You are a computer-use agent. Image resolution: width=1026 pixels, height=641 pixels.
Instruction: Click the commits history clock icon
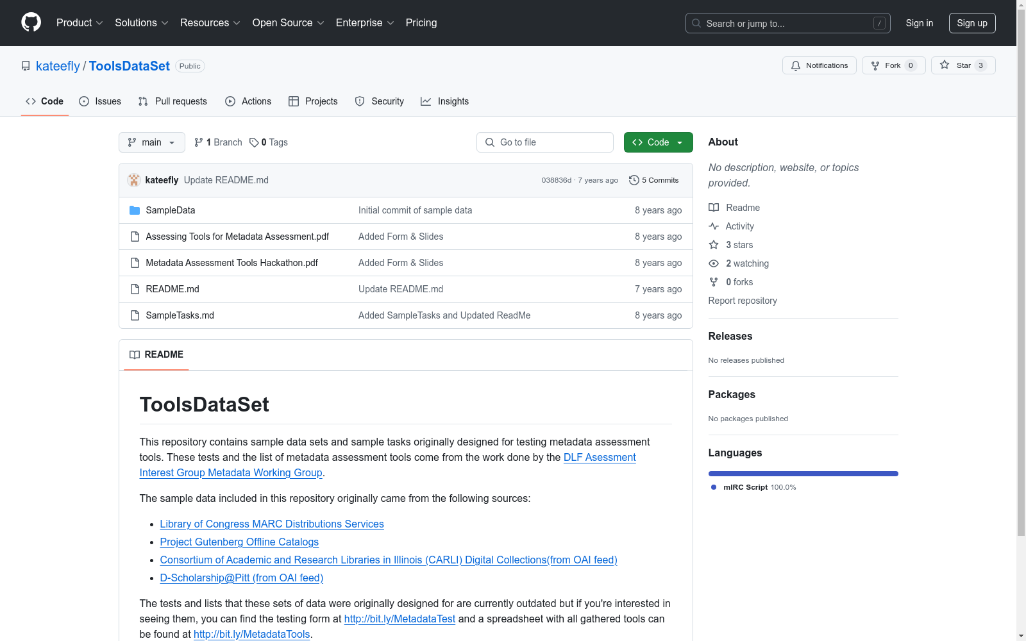[x=634, y=180]
